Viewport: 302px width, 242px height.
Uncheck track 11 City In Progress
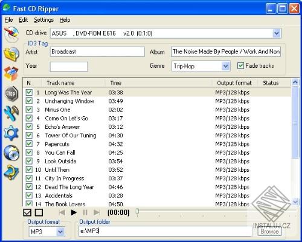[x=29, y=178]
